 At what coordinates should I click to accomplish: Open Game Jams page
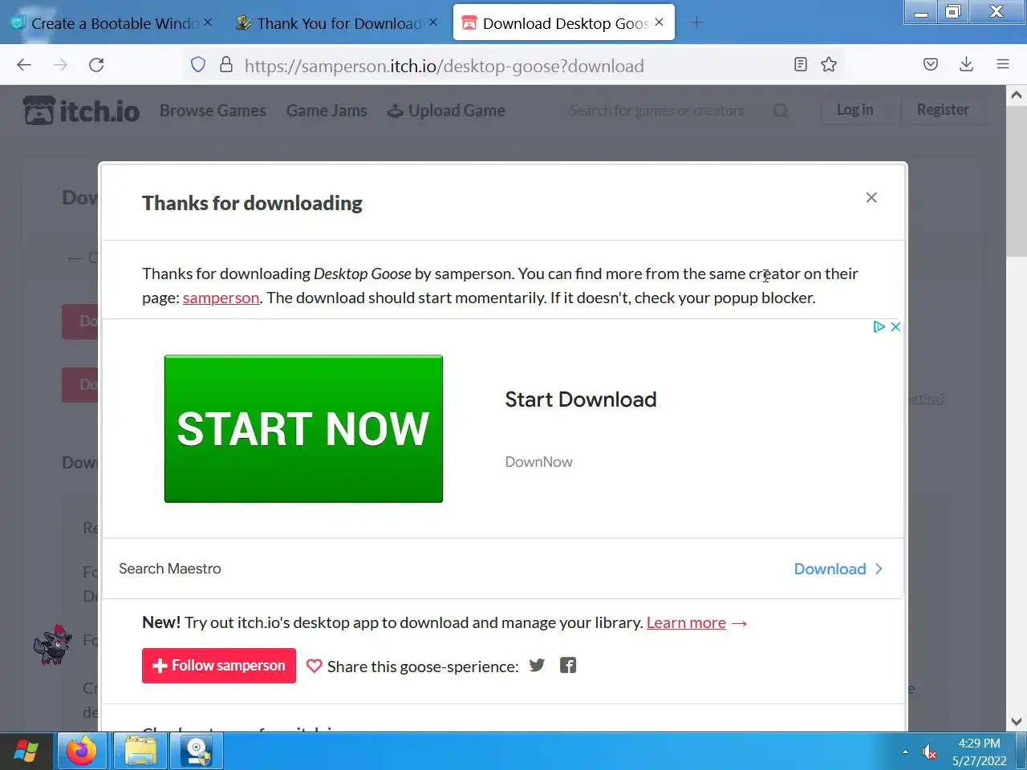pyautogui.click(x=327, y=111)
